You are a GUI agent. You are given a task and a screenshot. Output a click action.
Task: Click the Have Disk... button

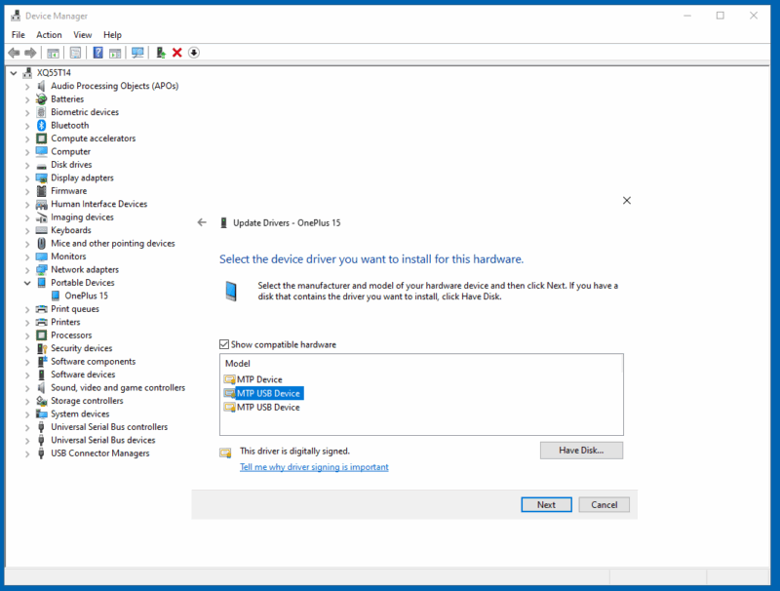click(x=581, y=451)
